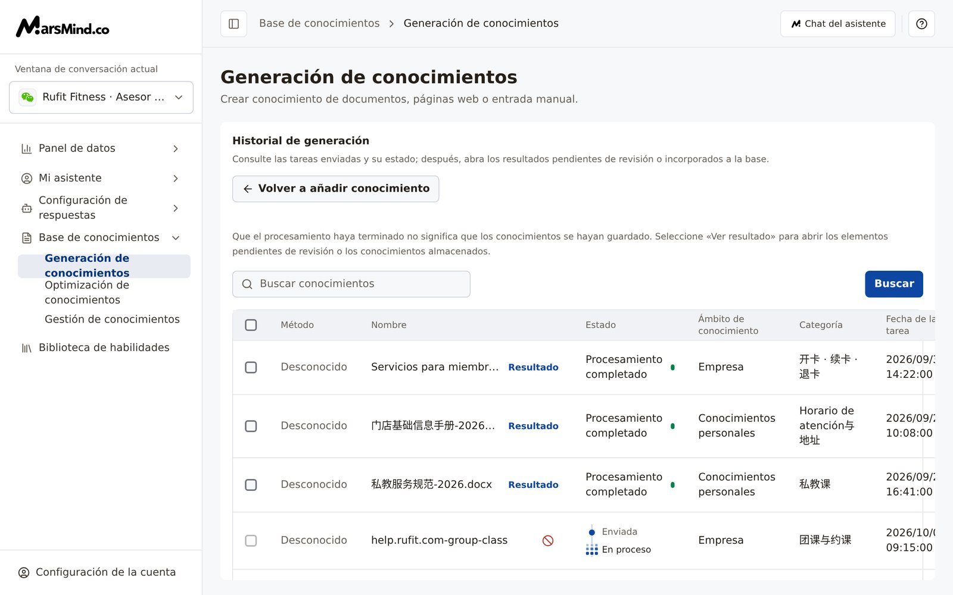Click the Biblioteca de habilidades books icon

click(27, 348)
